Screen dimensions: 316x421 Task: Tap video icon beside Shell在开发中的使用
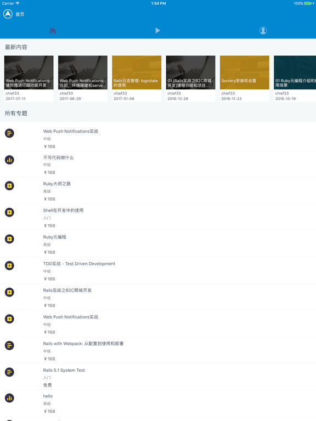coord(9,212)
